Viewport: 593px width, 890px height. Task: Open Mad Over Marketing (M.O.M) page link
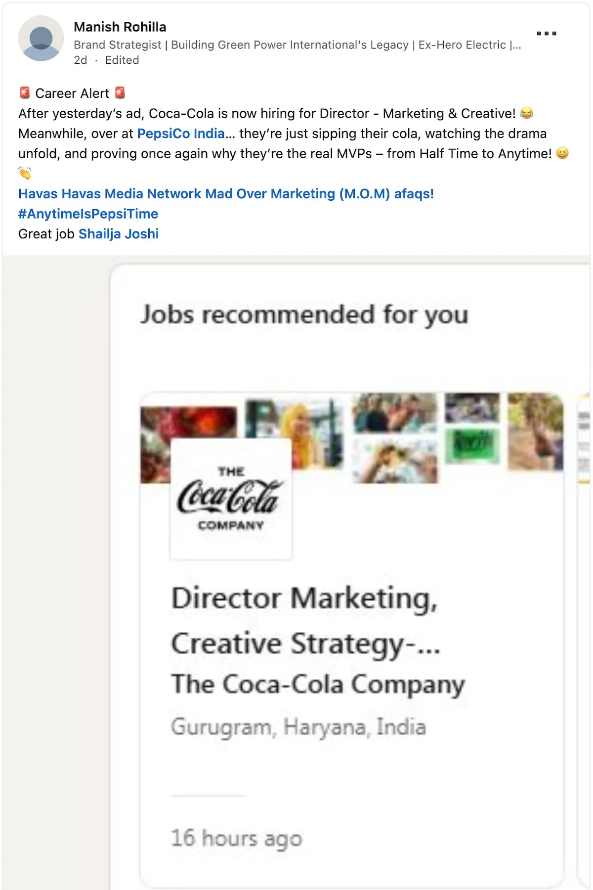coord(297,194)
